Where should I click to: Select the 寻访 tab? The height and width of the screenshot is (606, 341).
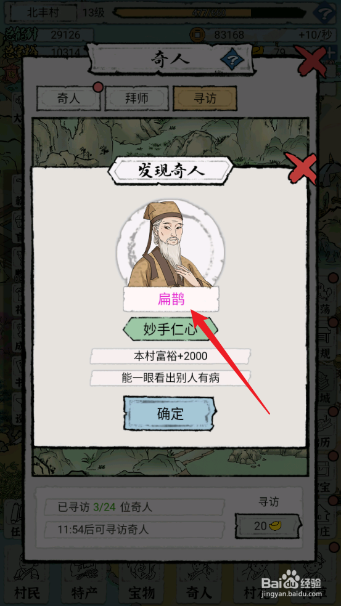[x=205, y=98]
